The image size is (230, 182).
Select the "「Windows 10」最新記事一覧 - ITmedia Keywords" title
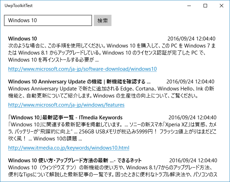tap(65, 118)
